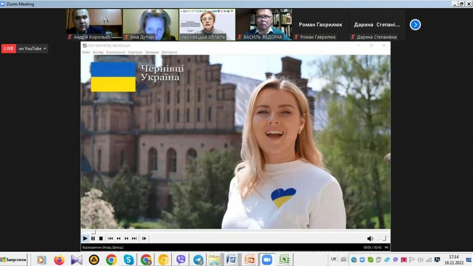Open the Відтворення menu
The width and height of the screenshot is (473, 266).
[x=115, y=52]
